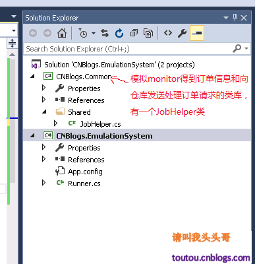Click the wrench icon under CNBlogs.Common
Image resolution: width=255 pixels, height=264 pixels.
(x=59, y=88)
